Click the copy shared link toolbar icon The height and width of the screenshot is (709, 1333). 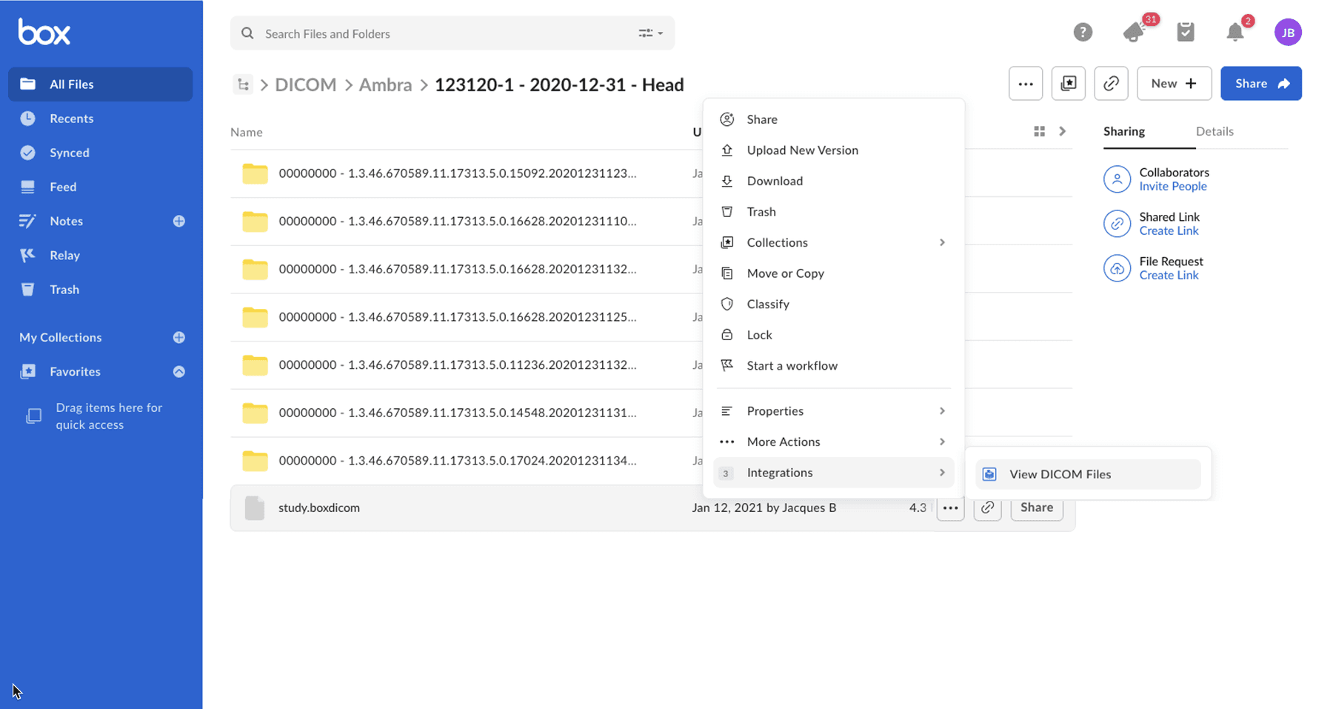[x=1112, y=84]
